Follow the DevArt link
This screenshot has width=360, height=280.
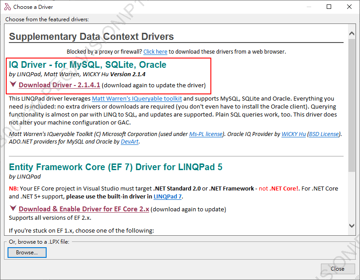(x=130, y=142)
